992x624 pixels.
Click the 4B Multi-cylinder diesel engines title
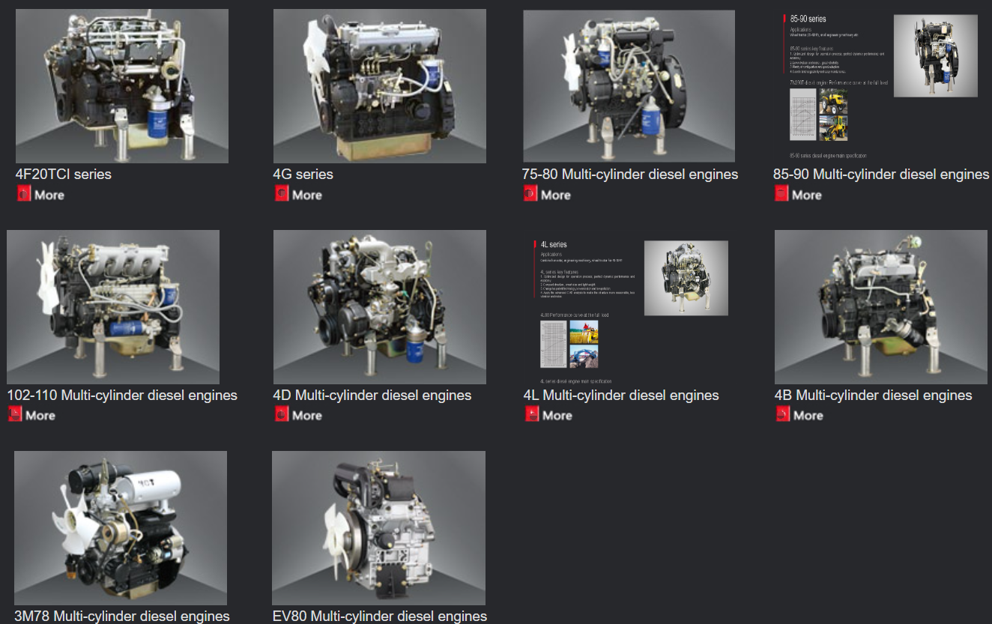[874, 396]
